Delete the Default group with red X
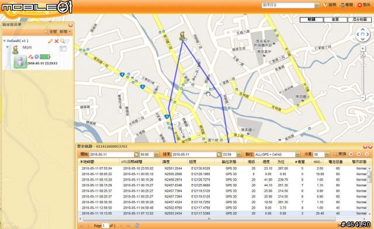Screen dimensions: 374x229 pos(57,41)
